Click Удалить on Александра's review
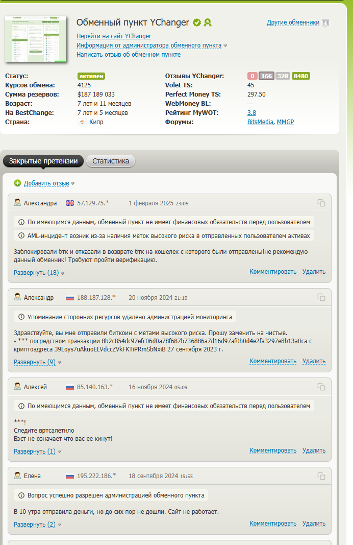This screenshot has width=353, height=545. click(x=314, y=272)
